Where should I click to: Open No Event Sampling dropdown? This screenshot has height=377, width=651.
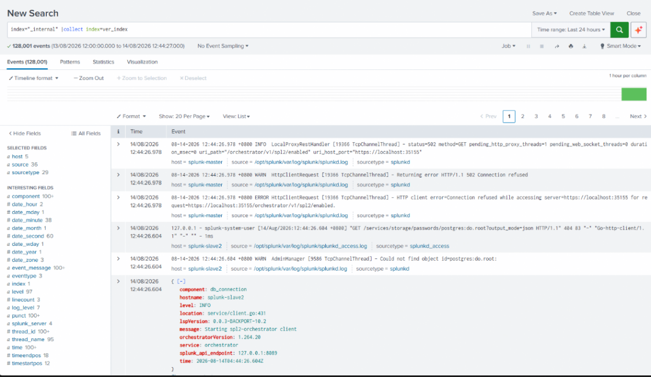coord(223,46)
